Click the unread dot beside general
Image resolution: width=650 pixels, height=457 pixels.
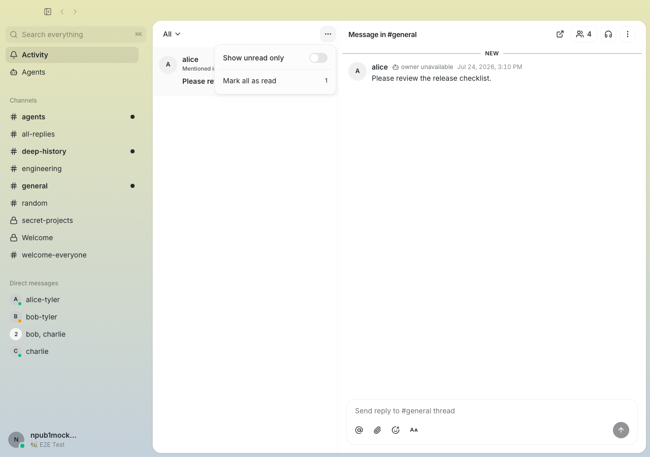tap(133, 186)
